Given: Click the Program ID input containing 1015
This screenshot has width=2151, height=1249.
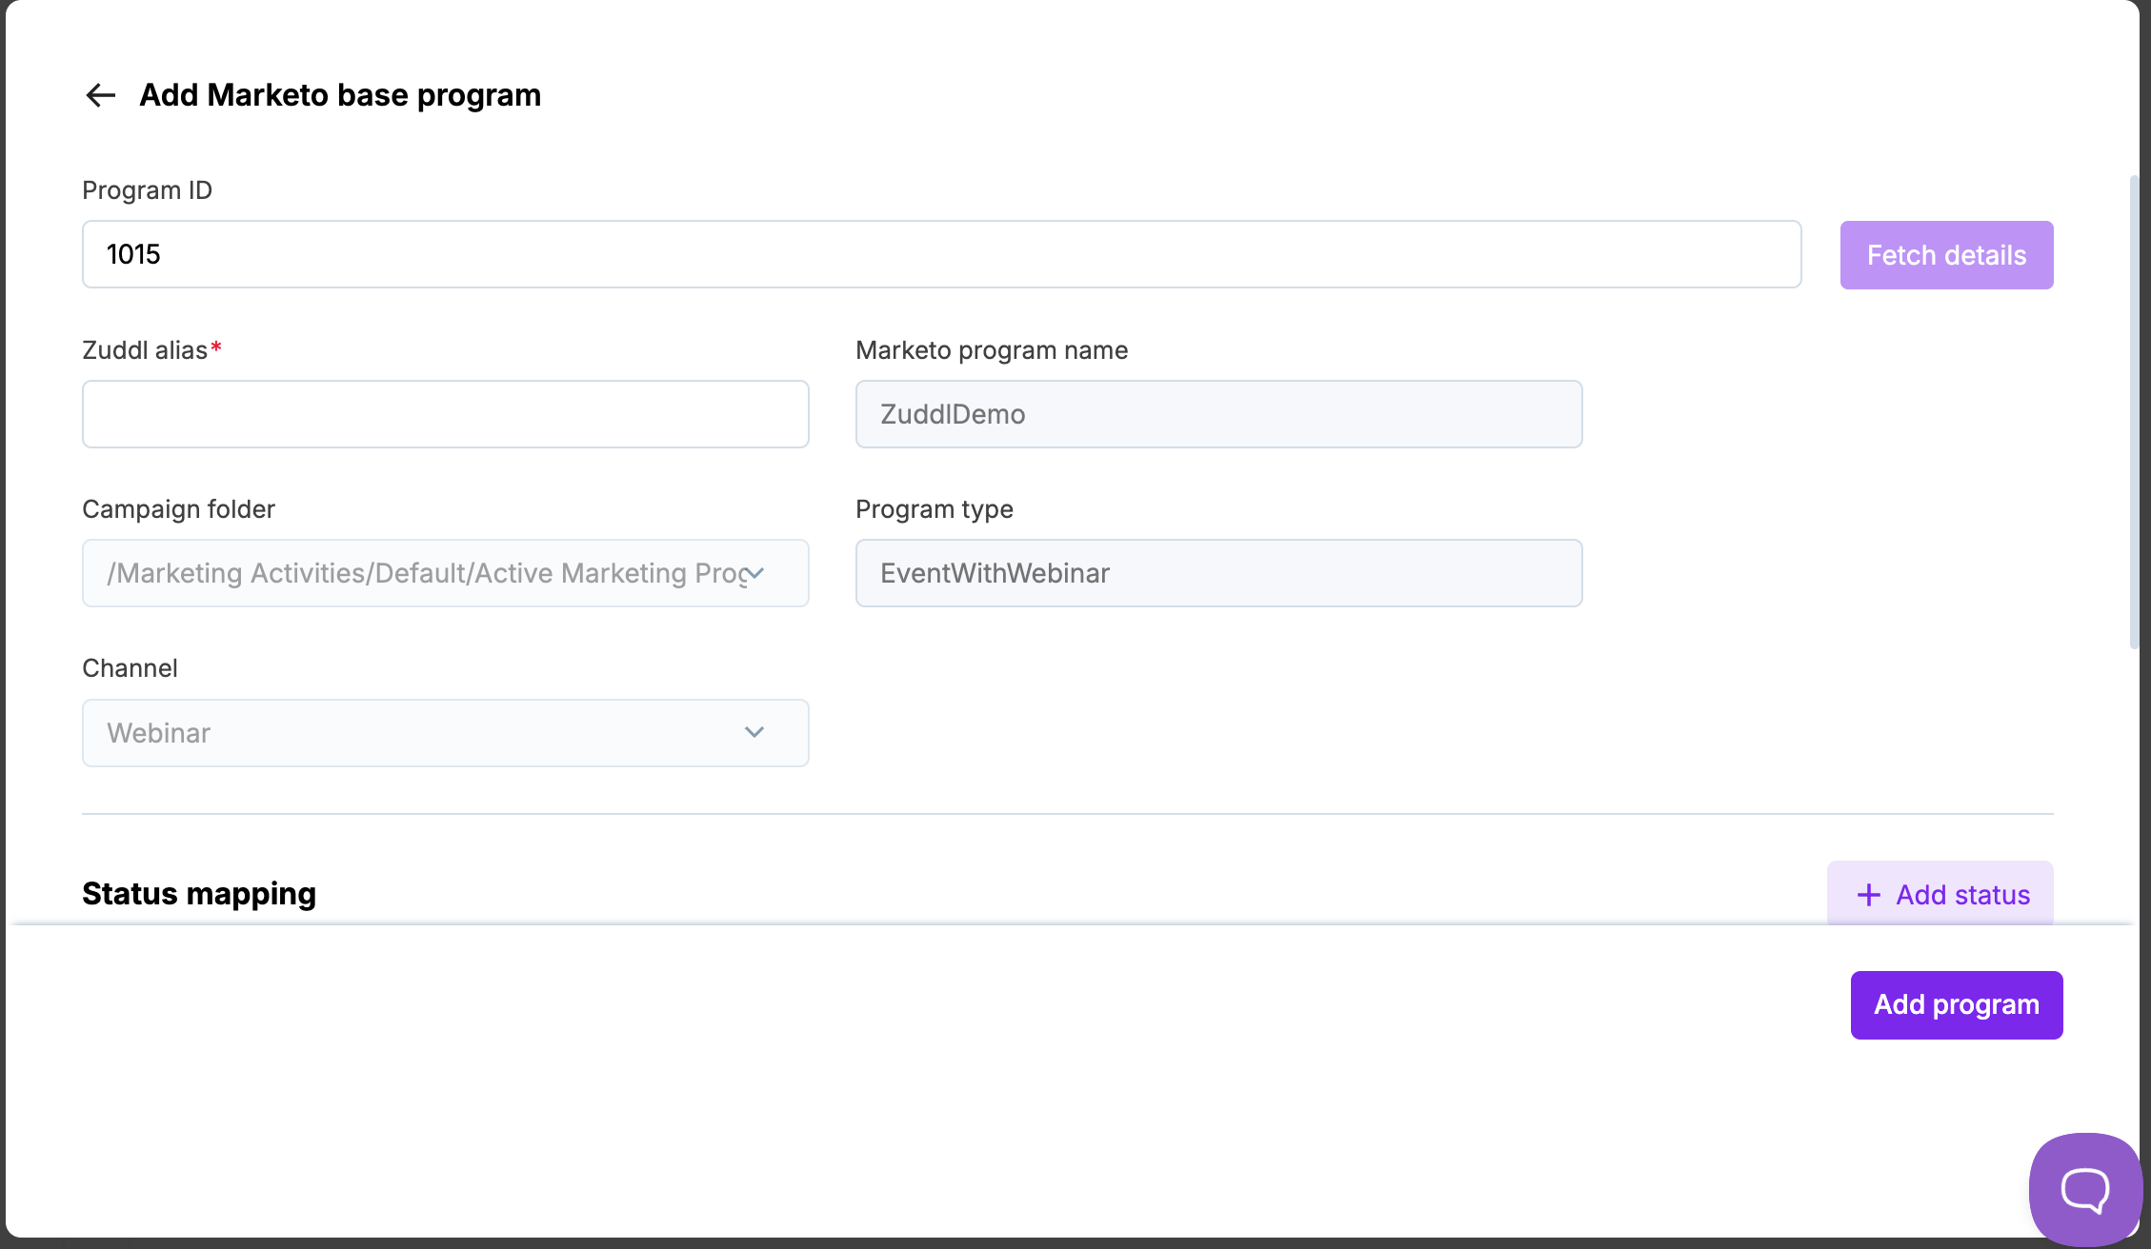Looking at the screenshot, I should tap(941, 254).
